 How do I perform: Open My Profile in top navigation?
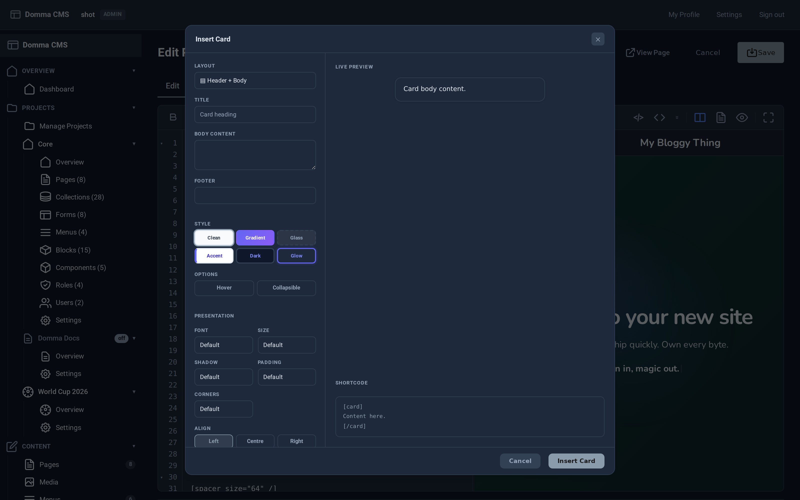(x=684, y=14)
